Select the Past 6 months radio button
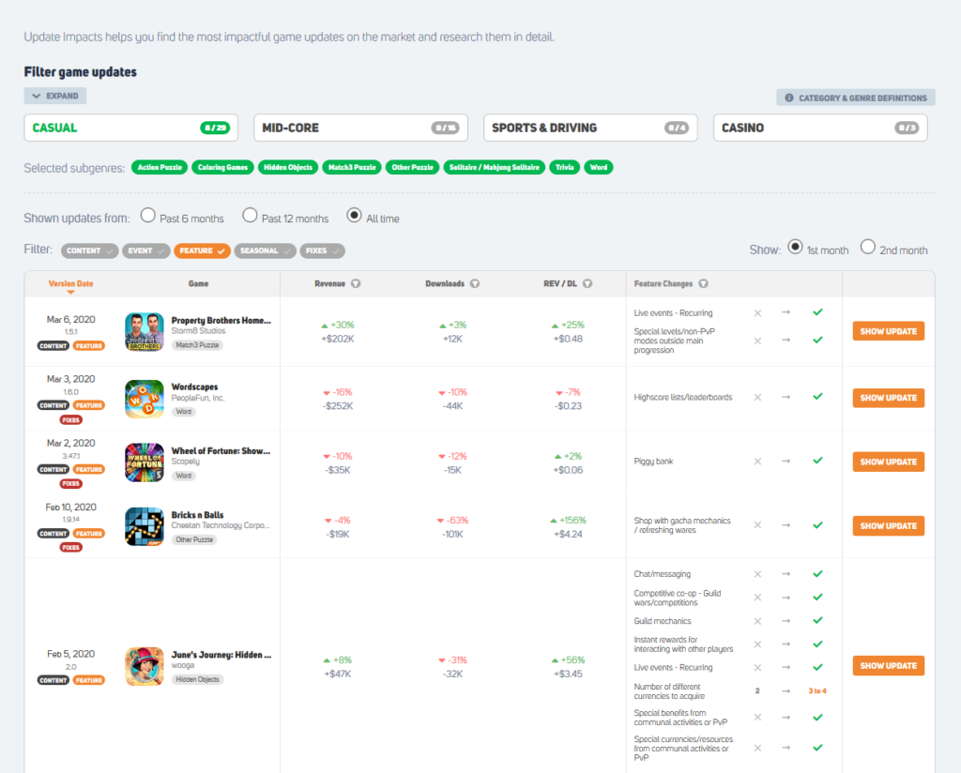 [x=147, y=216]
